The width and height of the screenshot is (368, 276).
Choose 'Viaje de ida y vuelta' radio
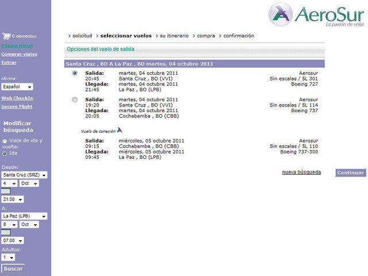(5, 141)
